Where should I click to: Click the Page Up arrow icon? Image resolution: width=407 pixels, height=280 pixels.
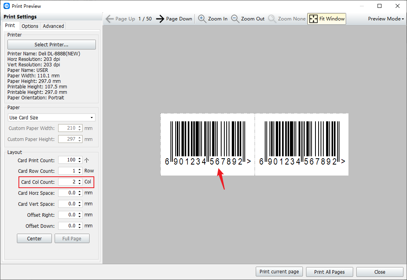click(x=110, y=19)
